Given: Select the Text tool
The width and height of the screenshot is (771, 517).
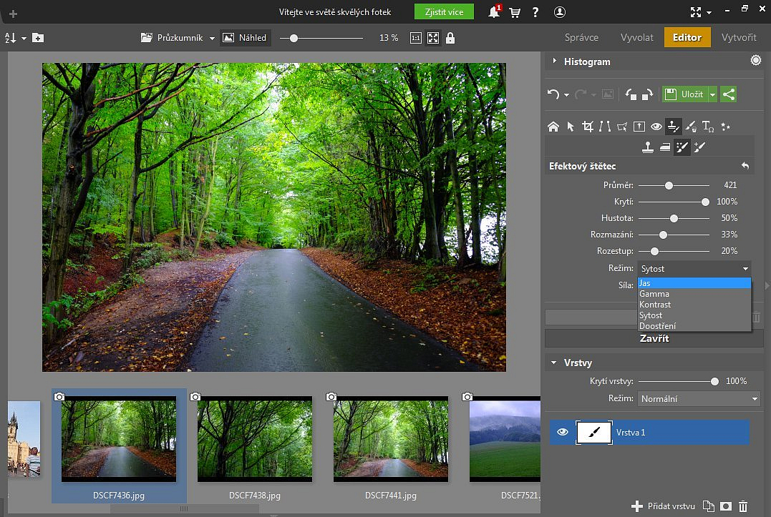Looking at the screenshot, I should point(708,127).
